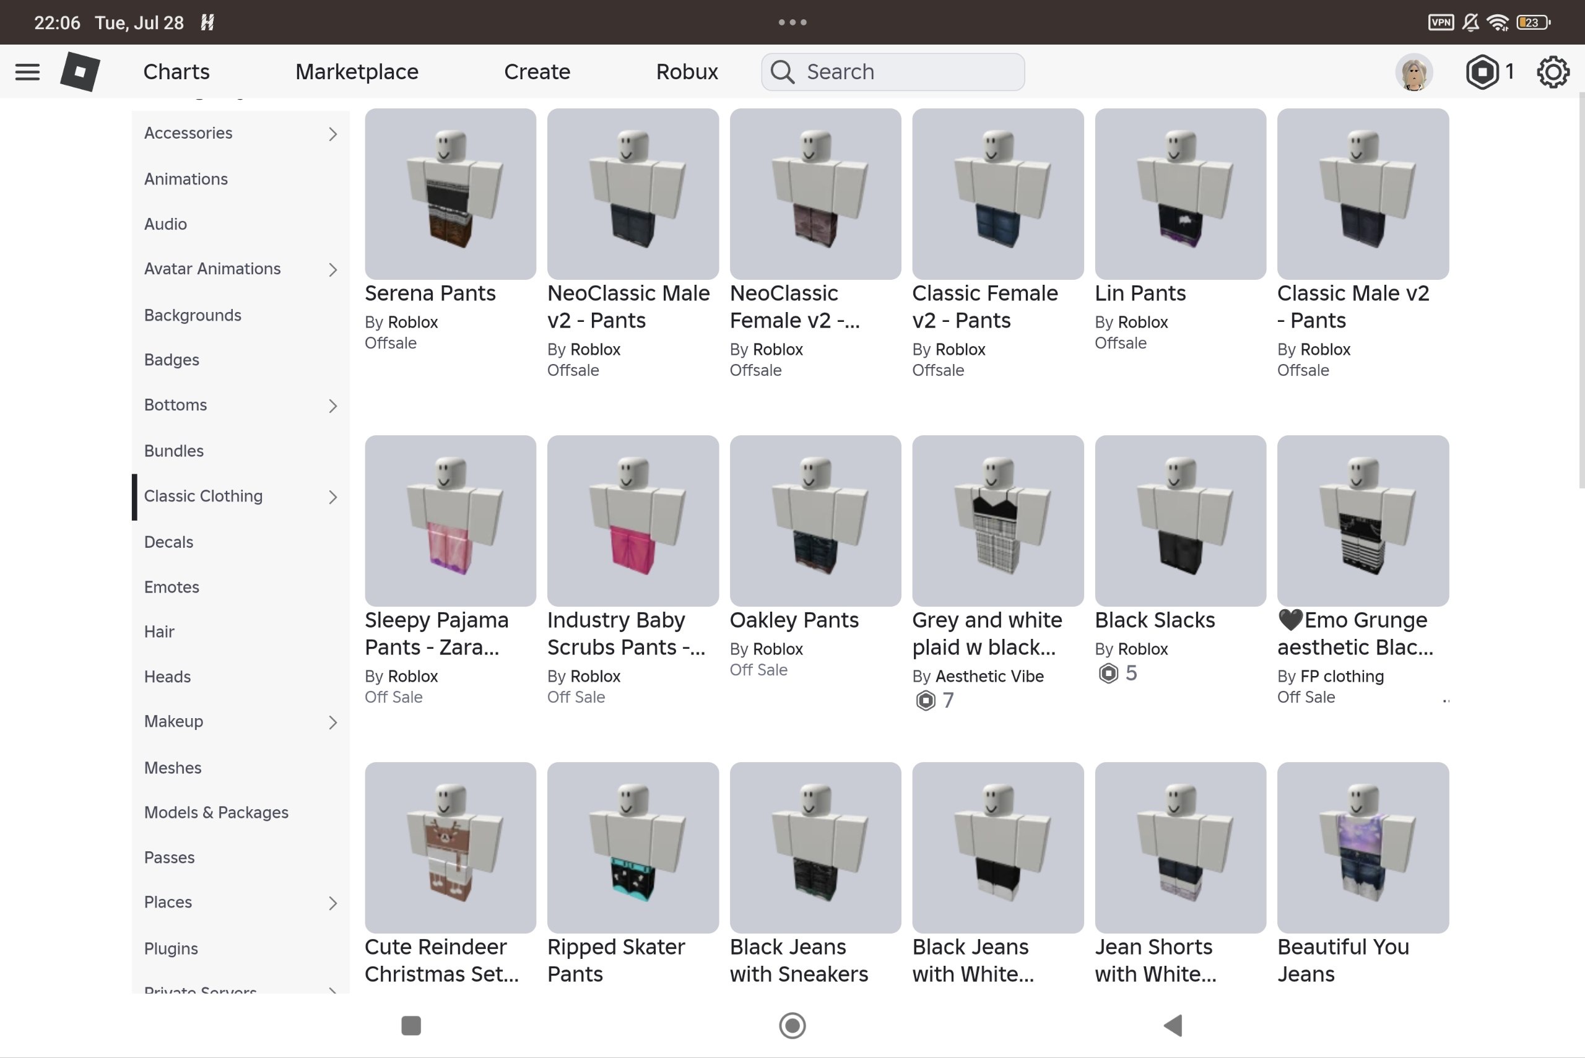Viewport: 1585px width, 1058px height.
Task: Open the Emo Grunge aesthetic thumbnail
Action: tap(1363, 521)
